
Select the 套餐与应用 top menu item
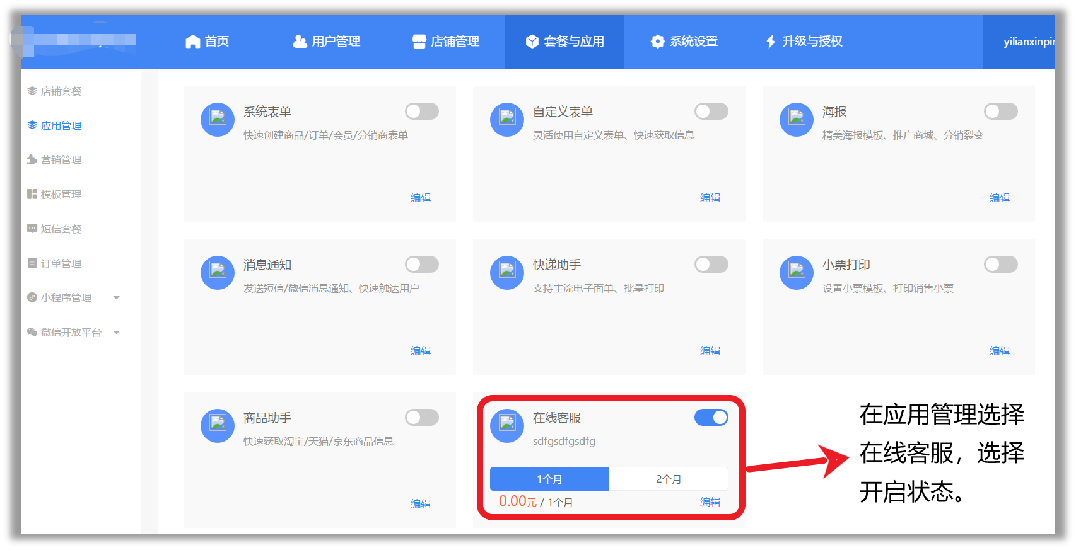click(565, 42)
